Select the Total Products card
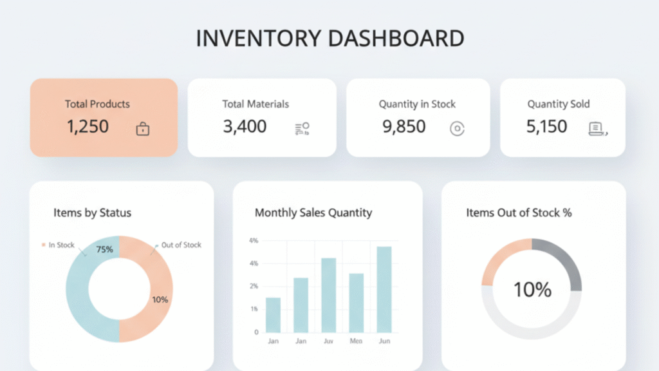 tap(104, 118)
